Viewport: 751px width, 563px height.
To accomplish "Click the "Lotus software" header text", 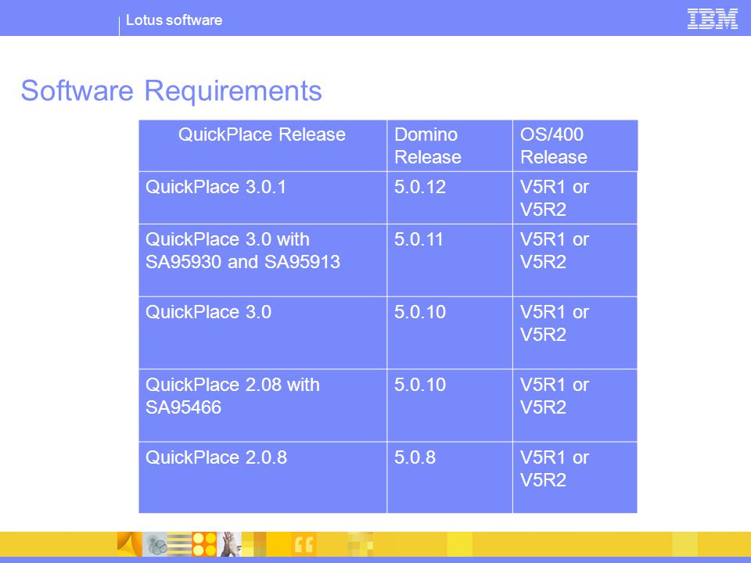I will click(x=174, y=20).
